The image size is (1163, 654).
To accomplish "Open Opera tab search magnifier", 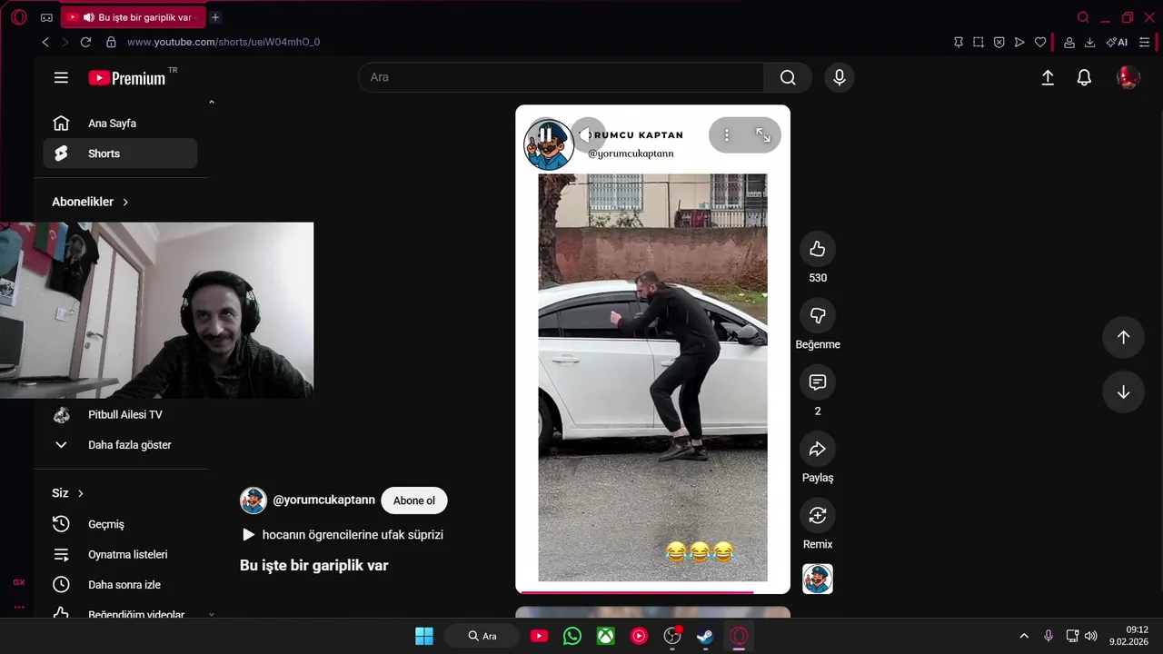I will [x=1083, y=17].
